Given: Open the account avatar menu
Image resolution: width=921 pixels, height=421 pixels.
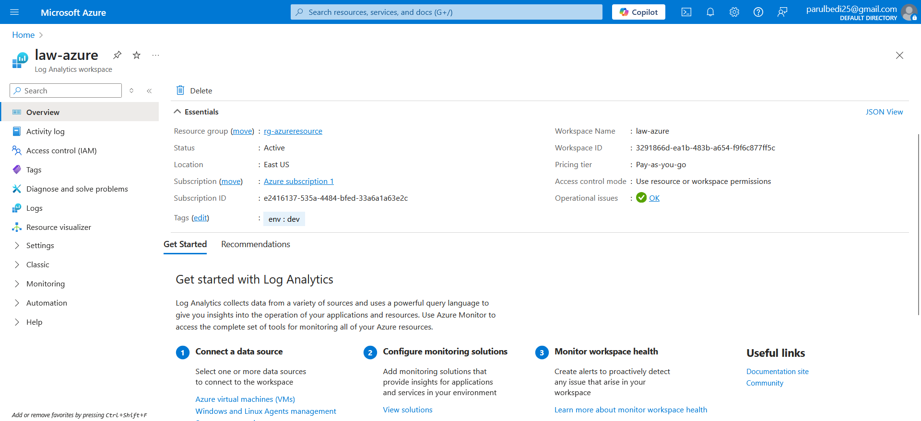Looking at the screenshot, I should tap(909, 12).
